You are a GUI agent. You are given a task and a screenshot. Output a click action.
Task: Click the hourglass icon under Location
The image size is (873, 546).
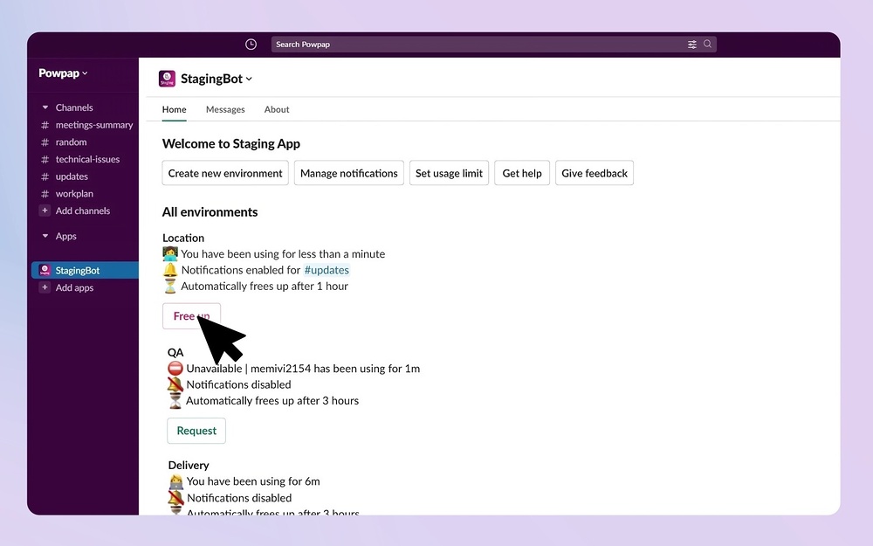(170, 287)
